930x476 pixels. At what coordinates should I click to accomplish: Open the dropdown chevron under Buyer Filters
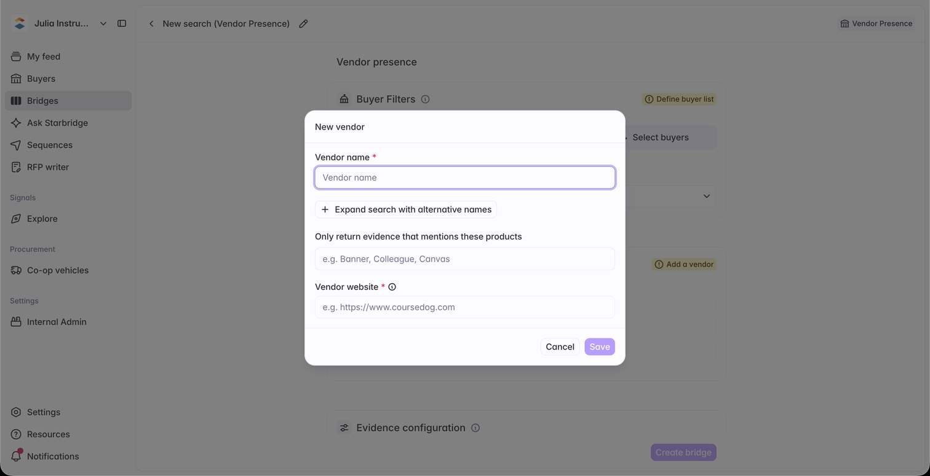point(707,196)
